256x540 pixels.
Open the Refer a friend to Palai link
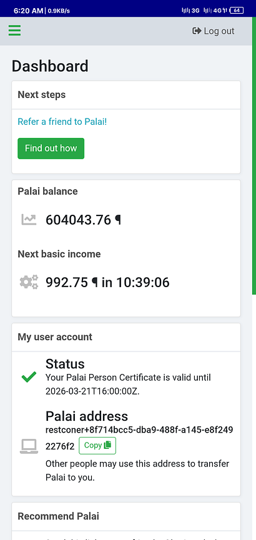pyautogui.click(x=62, y=122)
